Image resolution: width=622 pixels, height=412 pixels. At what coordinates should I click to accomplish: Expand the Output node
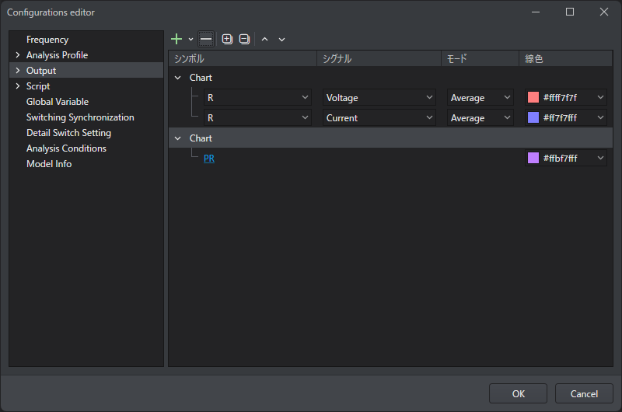(17, 71)
